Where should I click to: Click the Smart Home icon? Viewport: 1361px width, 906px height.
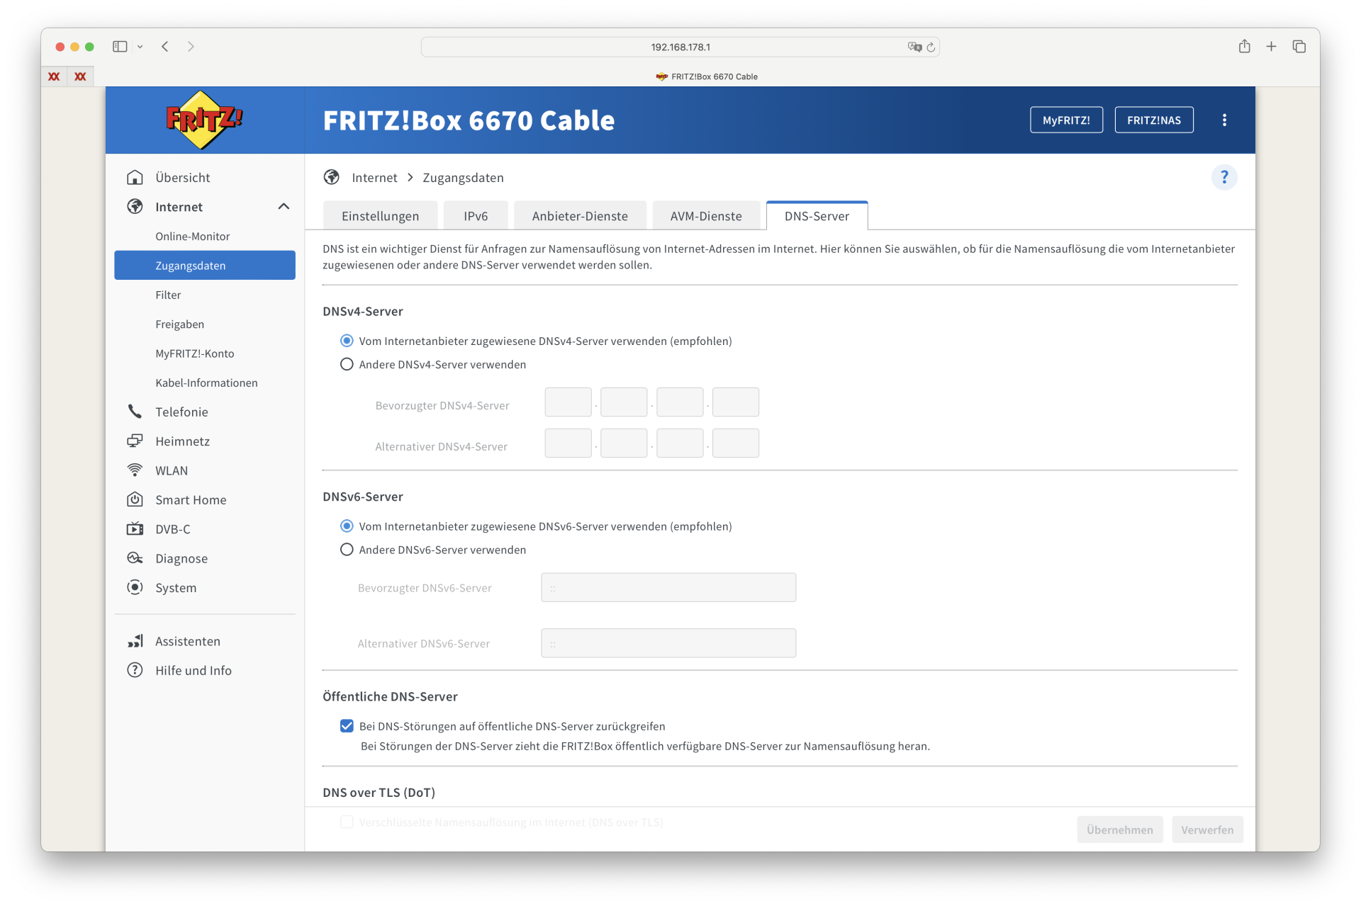point(135,500)
